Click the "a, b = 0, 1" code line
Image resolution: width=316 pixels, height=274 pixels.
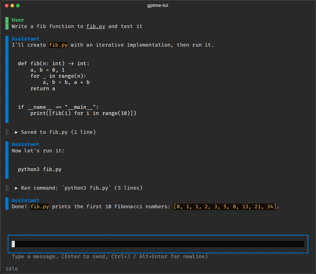(47, 70)
